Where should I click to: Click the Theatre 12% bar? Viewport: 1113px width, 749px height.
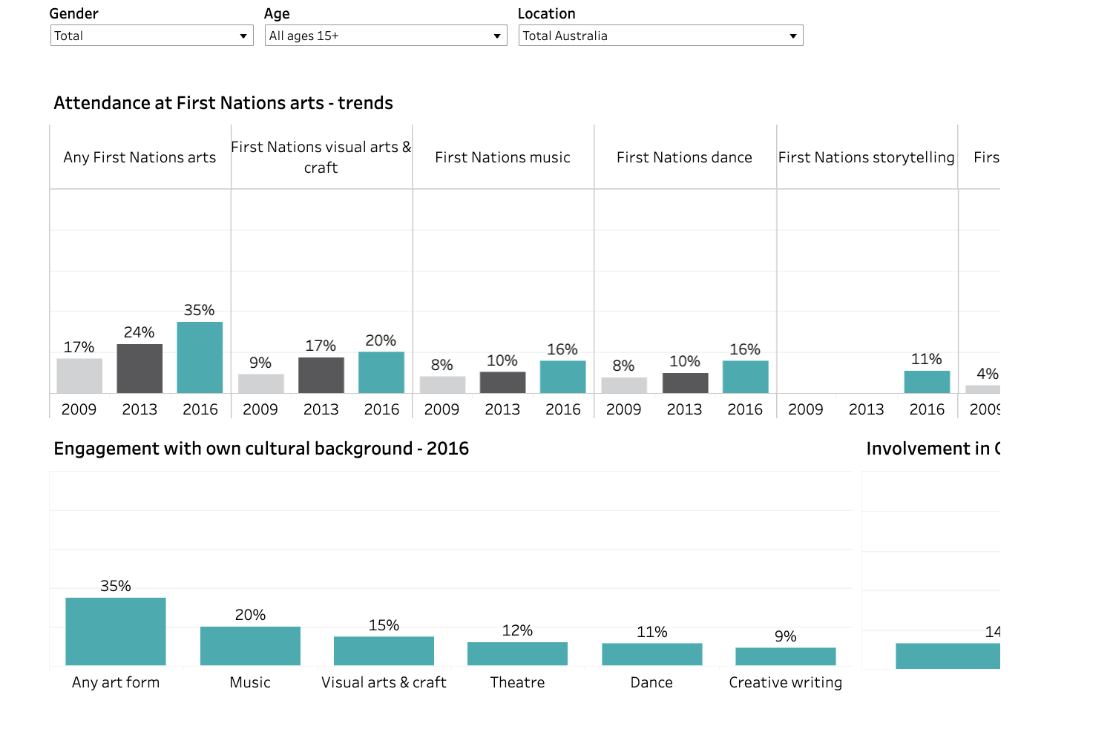click(517, 653)
